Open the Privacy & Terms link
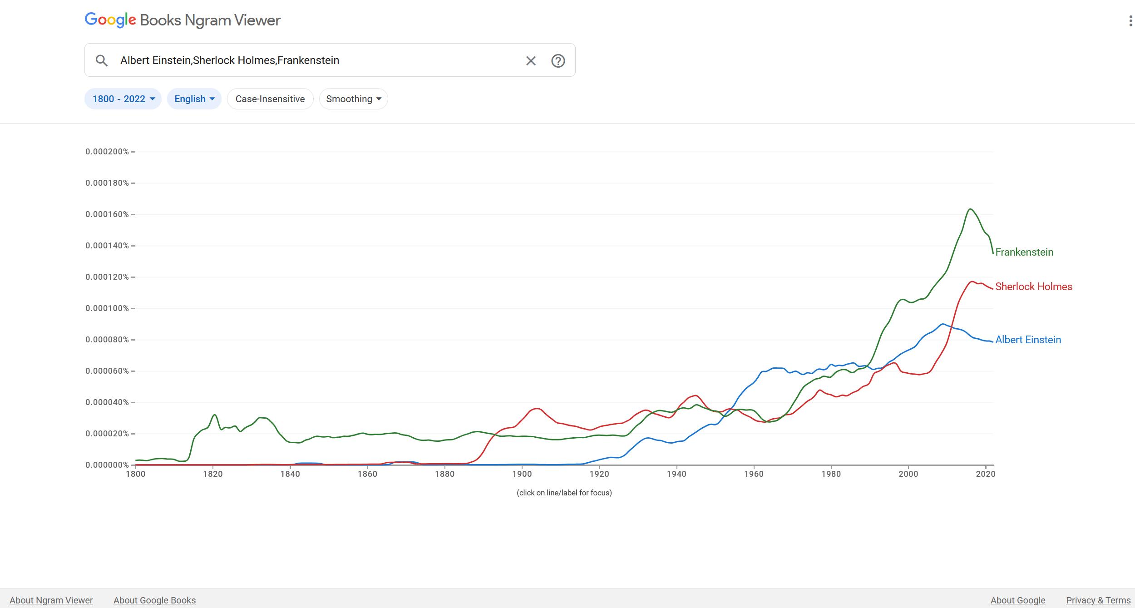The width and height of the screenshot is (1135, 608). 1098,600
